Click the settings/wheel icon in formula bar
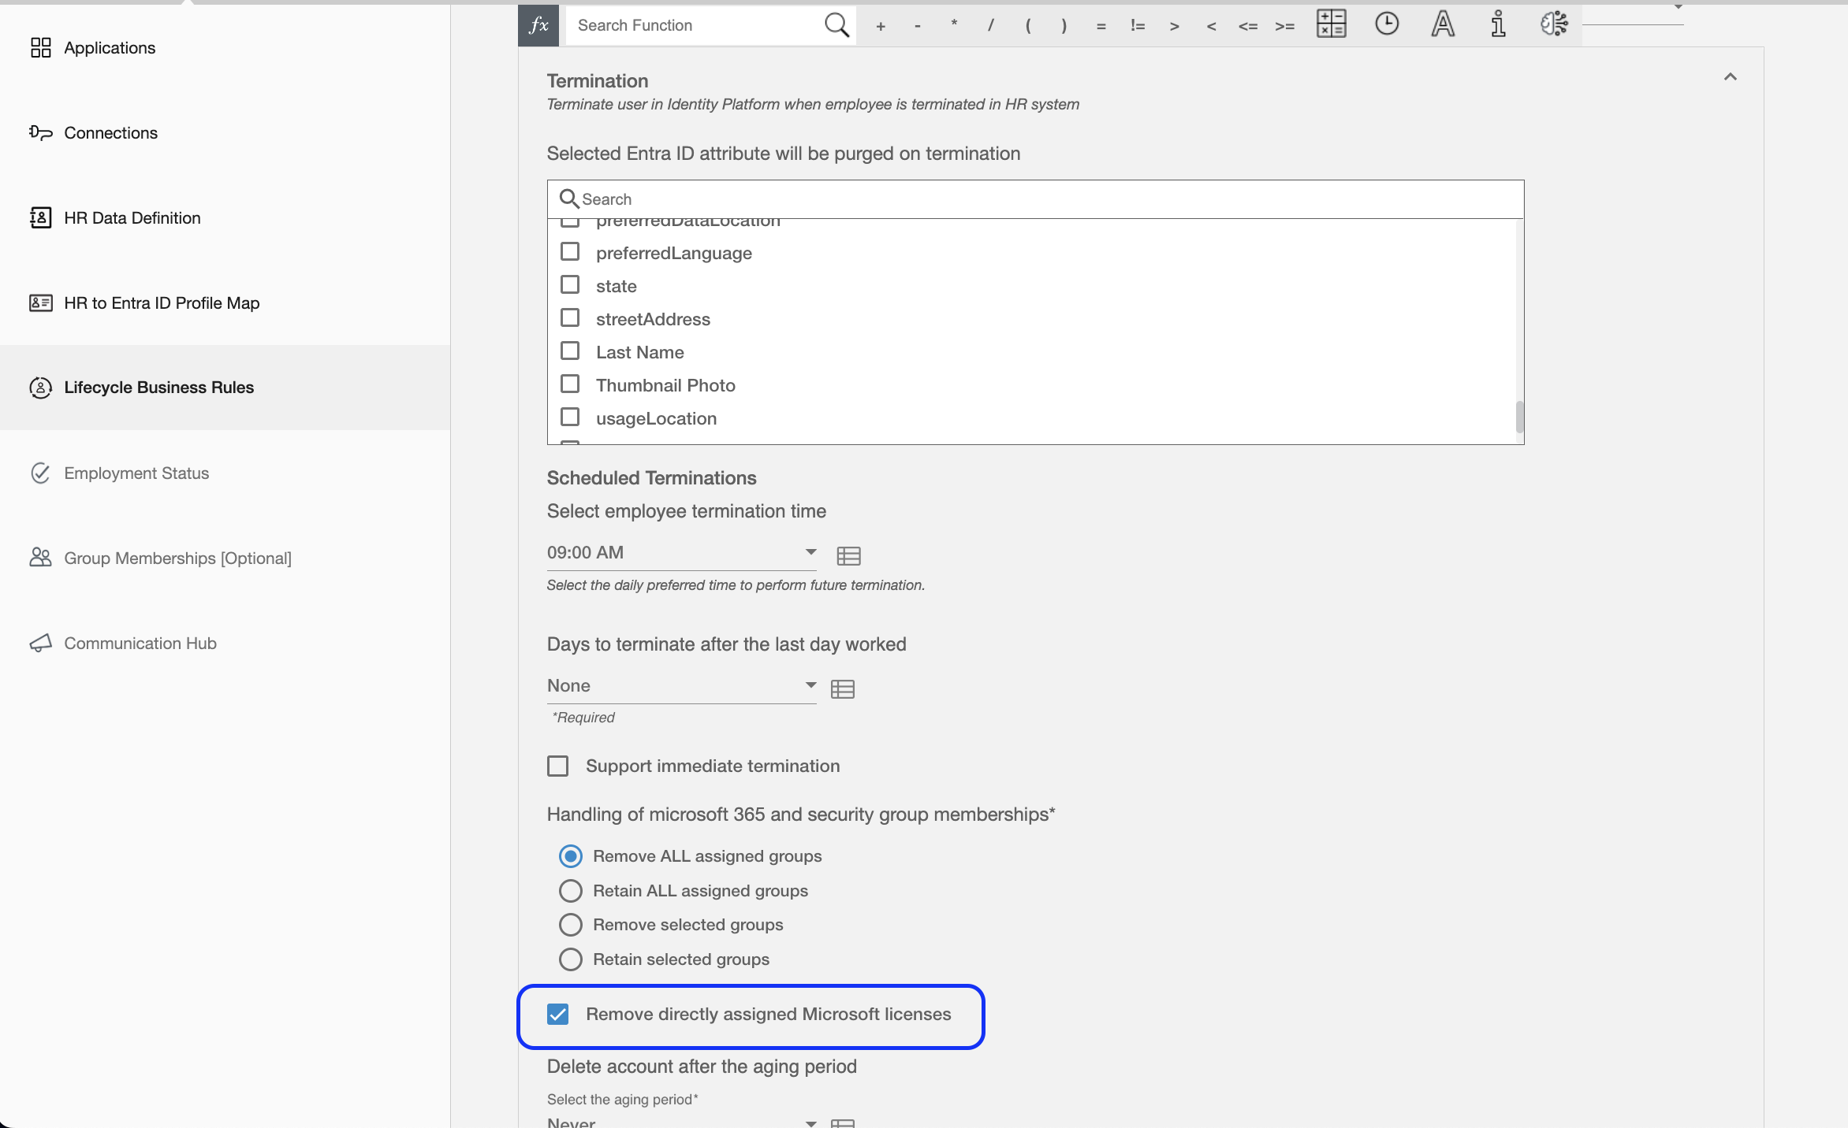Screen dimensions: 1848x1128 pos(1555,24)
